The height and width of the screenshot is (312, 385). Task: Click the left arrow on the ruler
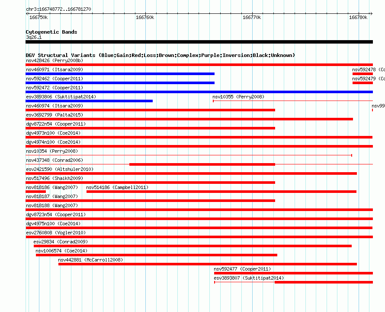[27, 14]
